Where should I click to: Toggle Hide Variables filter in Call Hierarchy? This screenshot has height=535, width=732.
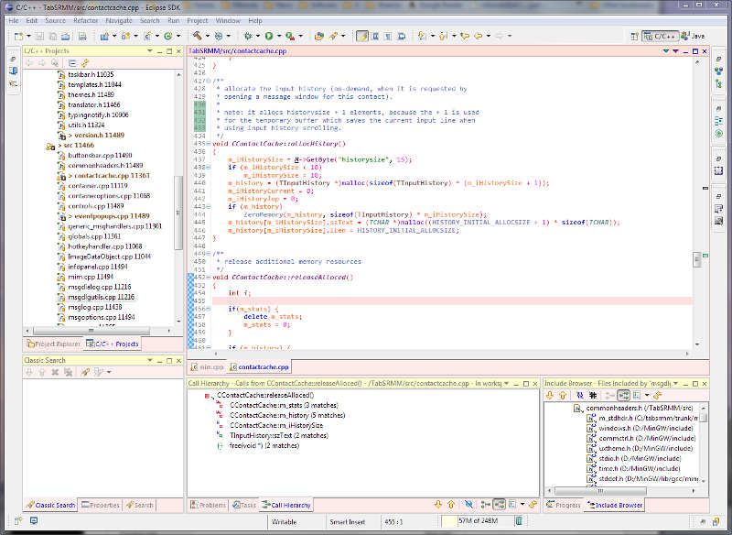(468, 505)
